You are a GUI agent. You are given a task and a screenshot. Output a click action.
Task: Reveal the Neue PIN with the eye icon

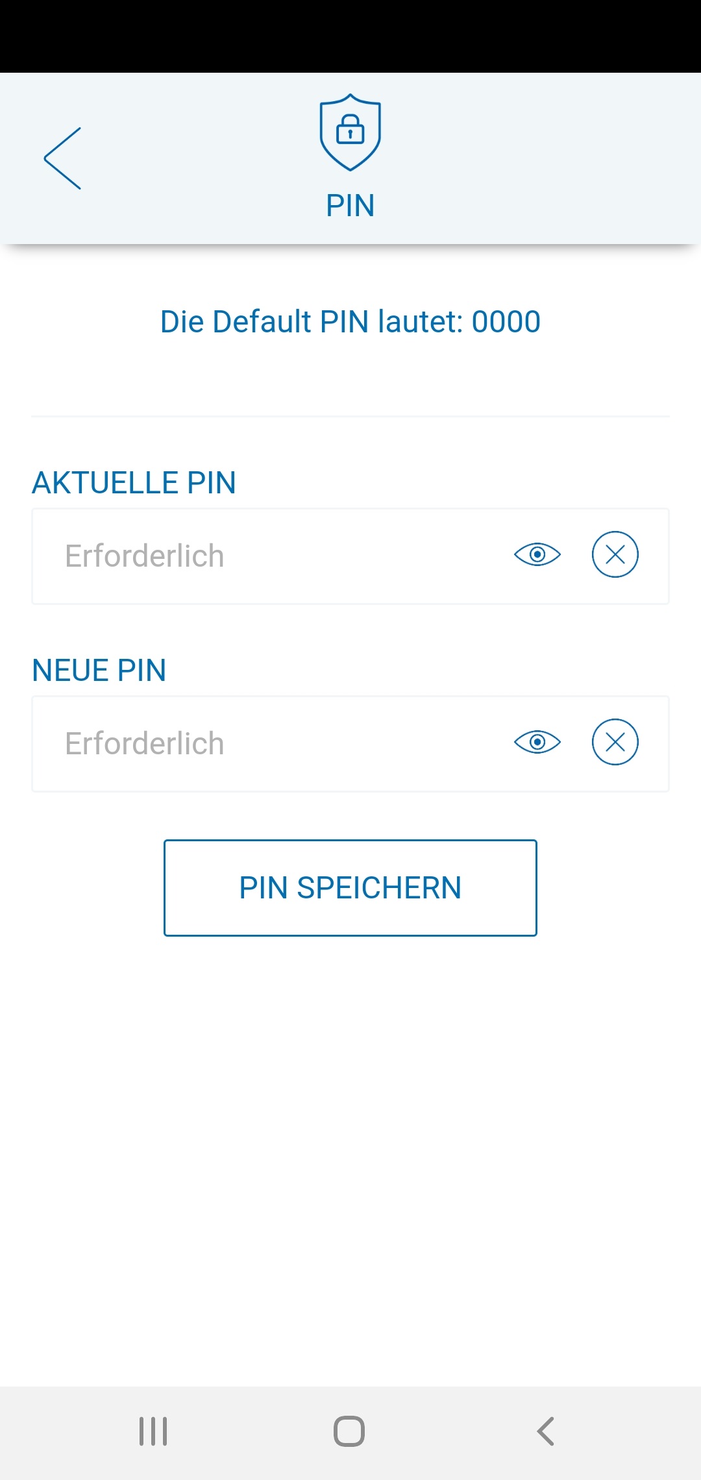pos(537,742)
